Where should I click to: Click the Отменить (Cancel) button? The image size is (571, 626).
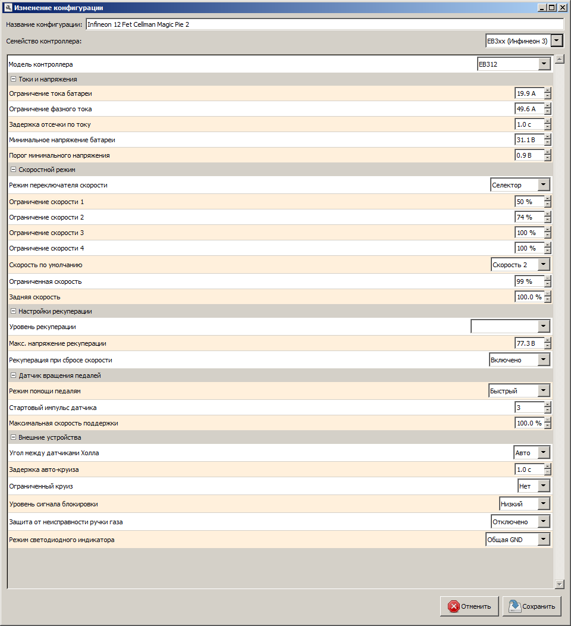click(469, 606)
